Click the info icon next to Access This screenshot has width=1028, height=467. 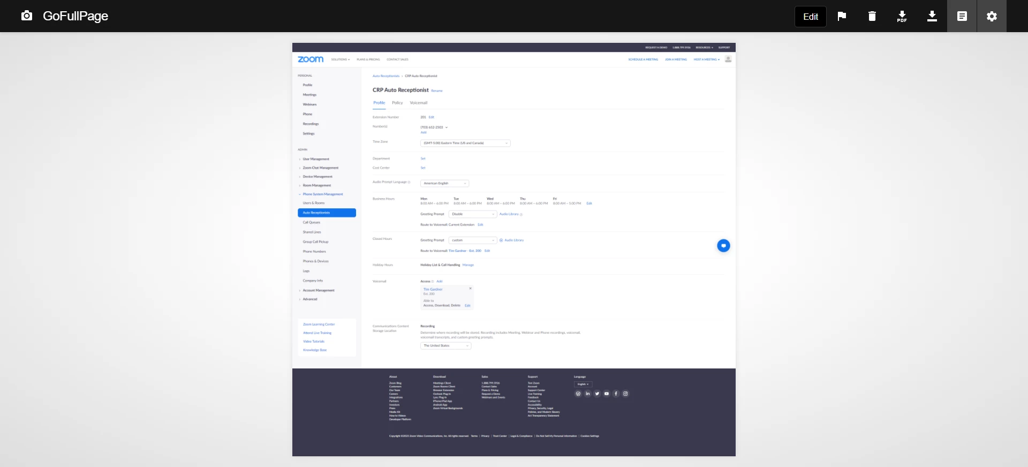433,281
